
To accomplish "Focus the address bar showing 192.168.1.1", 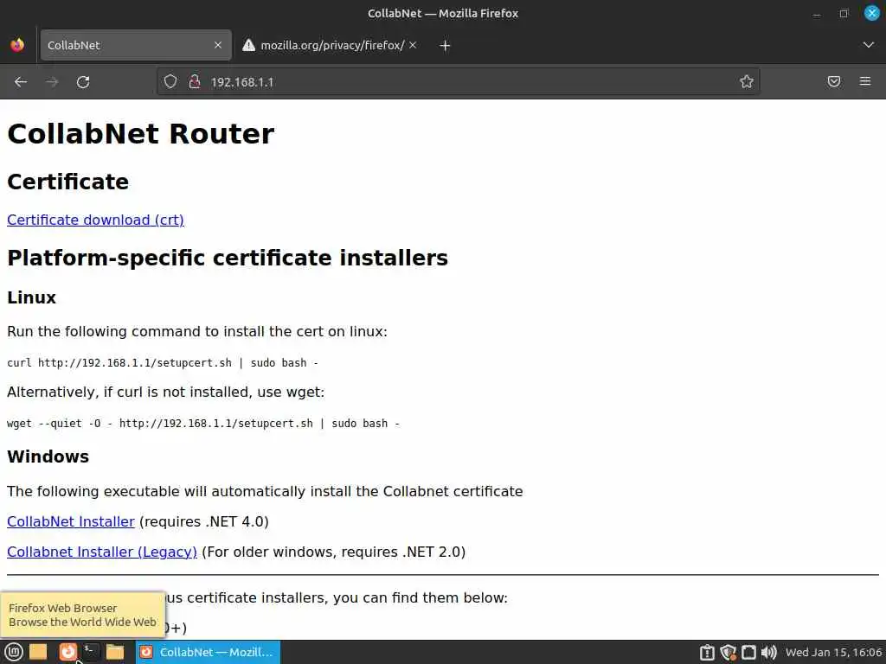I will pos(458,82).
